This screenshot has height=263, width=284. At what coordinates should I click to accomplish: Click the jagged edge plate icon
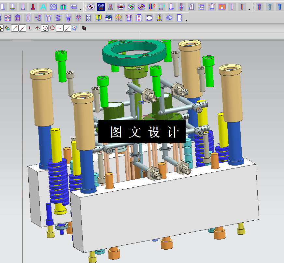179,18
